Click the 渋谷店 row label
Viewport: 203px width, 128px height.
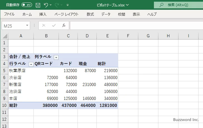pyautogui.click(x=21, y=78)
